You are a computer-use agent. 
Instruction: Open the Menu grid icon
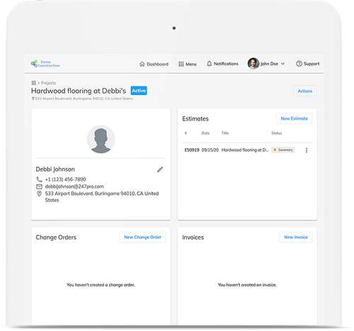pos(181,64)
